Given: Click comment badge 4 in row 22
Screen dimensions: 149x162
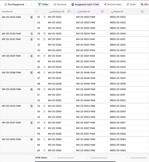Looking at the screenshot, I should pyautogui.click(x=44, y=17).
